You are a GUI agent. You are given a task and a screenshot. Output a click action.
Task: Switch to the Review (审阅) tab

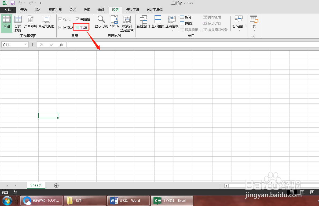[x=101, y=10]
